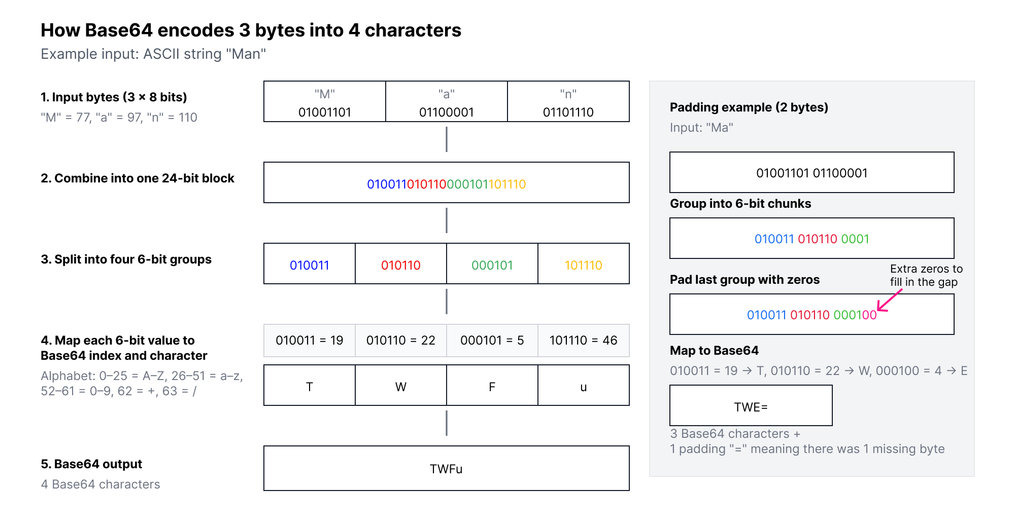Click the "TWE=" padded output box
Screen dimensions: 1015x527
[x=751, y=406]
